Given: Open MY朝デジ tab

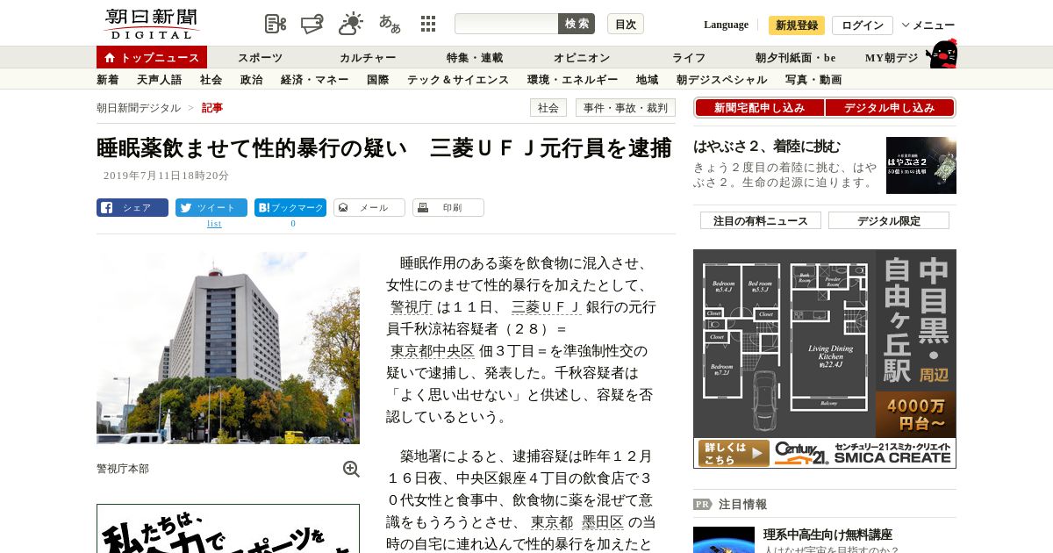Looking at the screenshot, I should (x=892, y=58).
